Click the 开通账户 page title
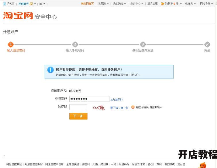Screen dimensions: 217x168 click(11, 32)
